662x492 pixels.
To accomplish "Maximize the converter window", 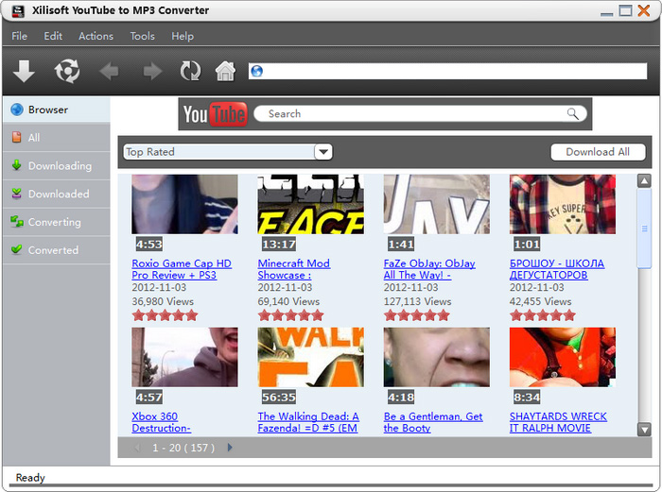I will pyautogui.click(x=625, y=10).
